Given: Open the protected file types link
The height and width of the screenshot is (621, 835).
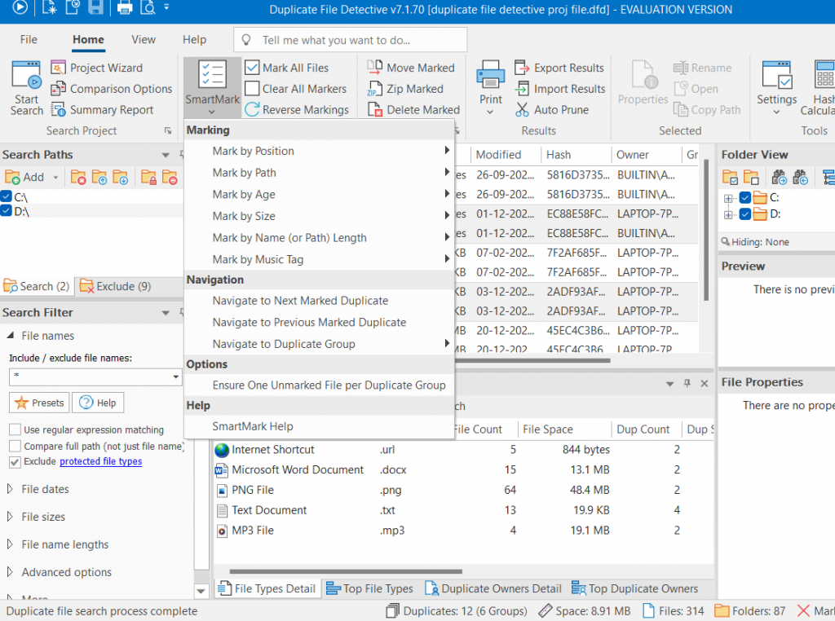Looking at the screenshot, I should 100,461.
